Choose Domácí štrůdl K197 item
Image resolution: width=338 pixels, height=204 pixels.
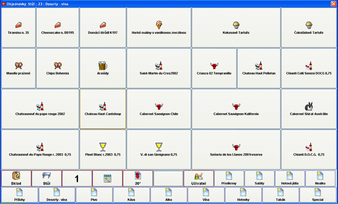103,28
